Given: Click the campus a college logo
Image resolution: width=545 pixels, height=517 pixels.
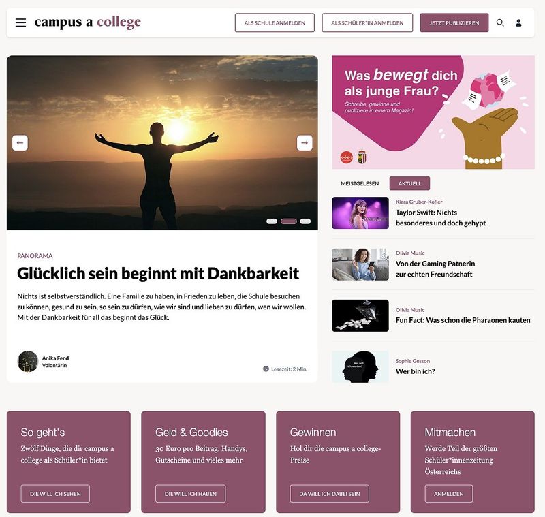Looking at the screenshot, I should click(88, 22).
